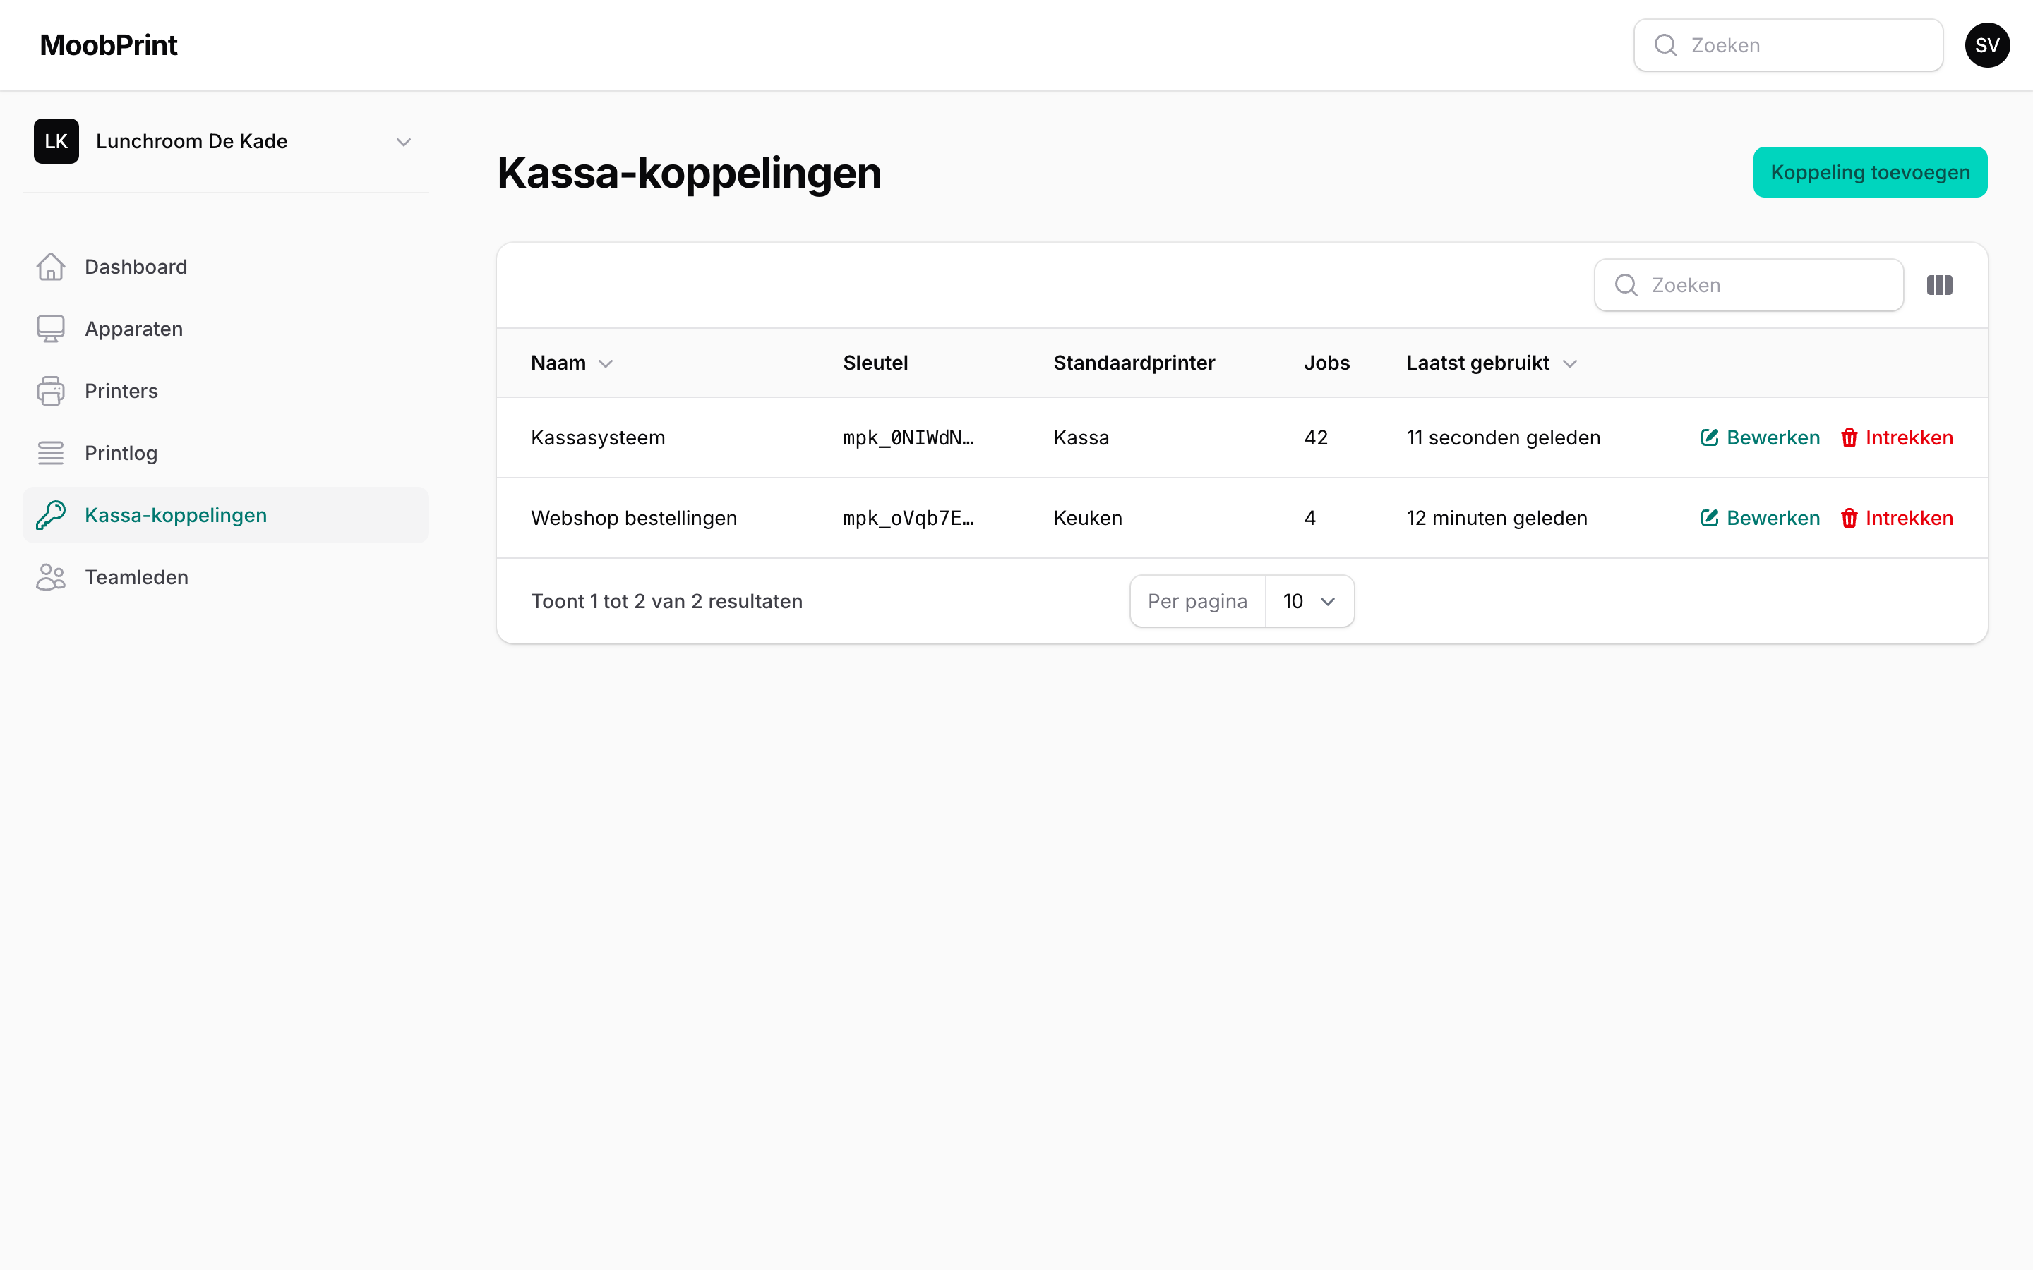The height and width of the screenshot is (1270, 2033).
Task: Click Koppeling toevoegen button
Action: (x=1870, y=172)
